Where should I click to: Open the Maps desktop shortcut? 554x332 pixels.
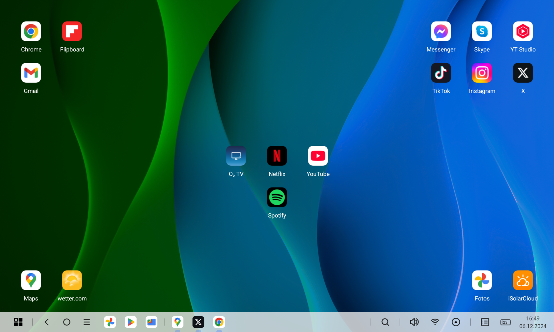point(31,280)
